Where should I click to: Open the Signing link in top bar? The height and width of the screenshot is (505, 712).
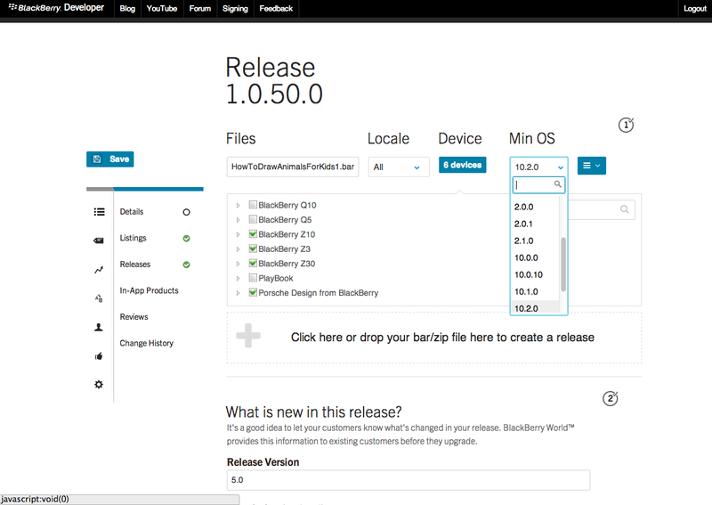point(235,9)
